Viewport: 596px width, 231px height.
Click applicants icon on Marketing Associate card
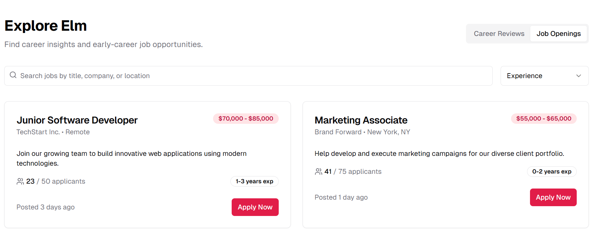(318, 172)
